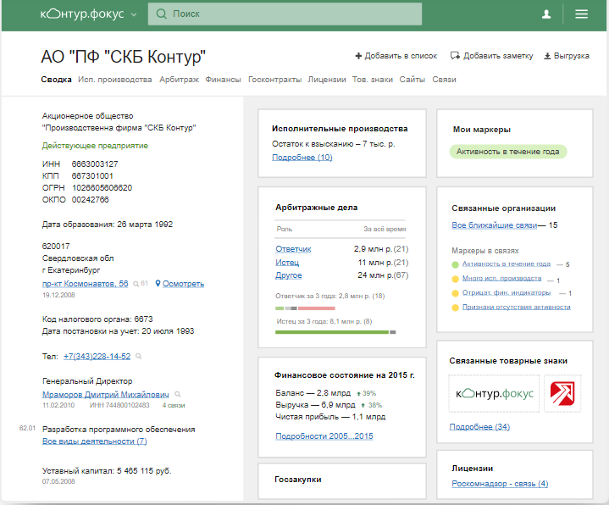Click Действующее предприятие status text

[95, 146]
